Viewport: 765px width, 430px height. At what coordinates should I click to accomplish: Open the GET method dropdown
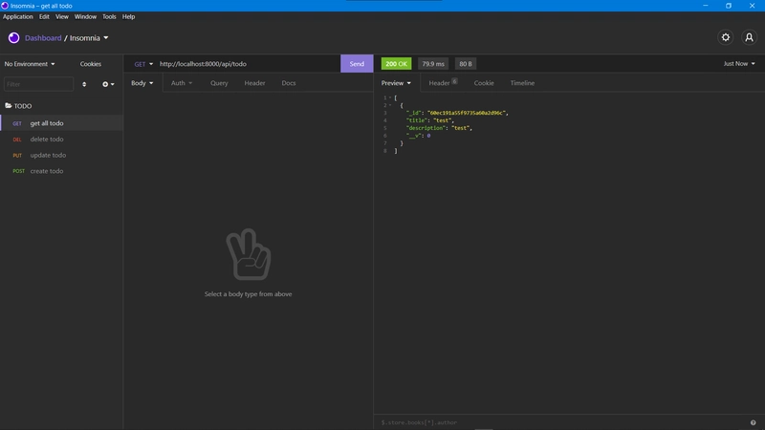coord(143,64)
